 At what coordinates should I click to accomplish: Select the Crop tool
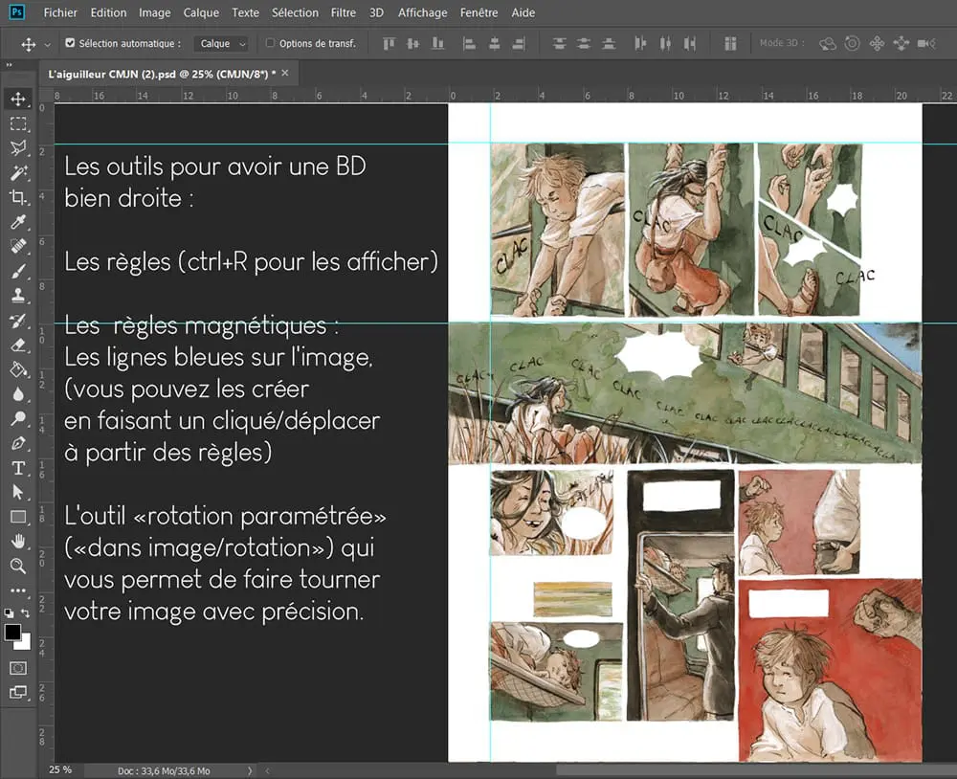[x=17, y=197]
